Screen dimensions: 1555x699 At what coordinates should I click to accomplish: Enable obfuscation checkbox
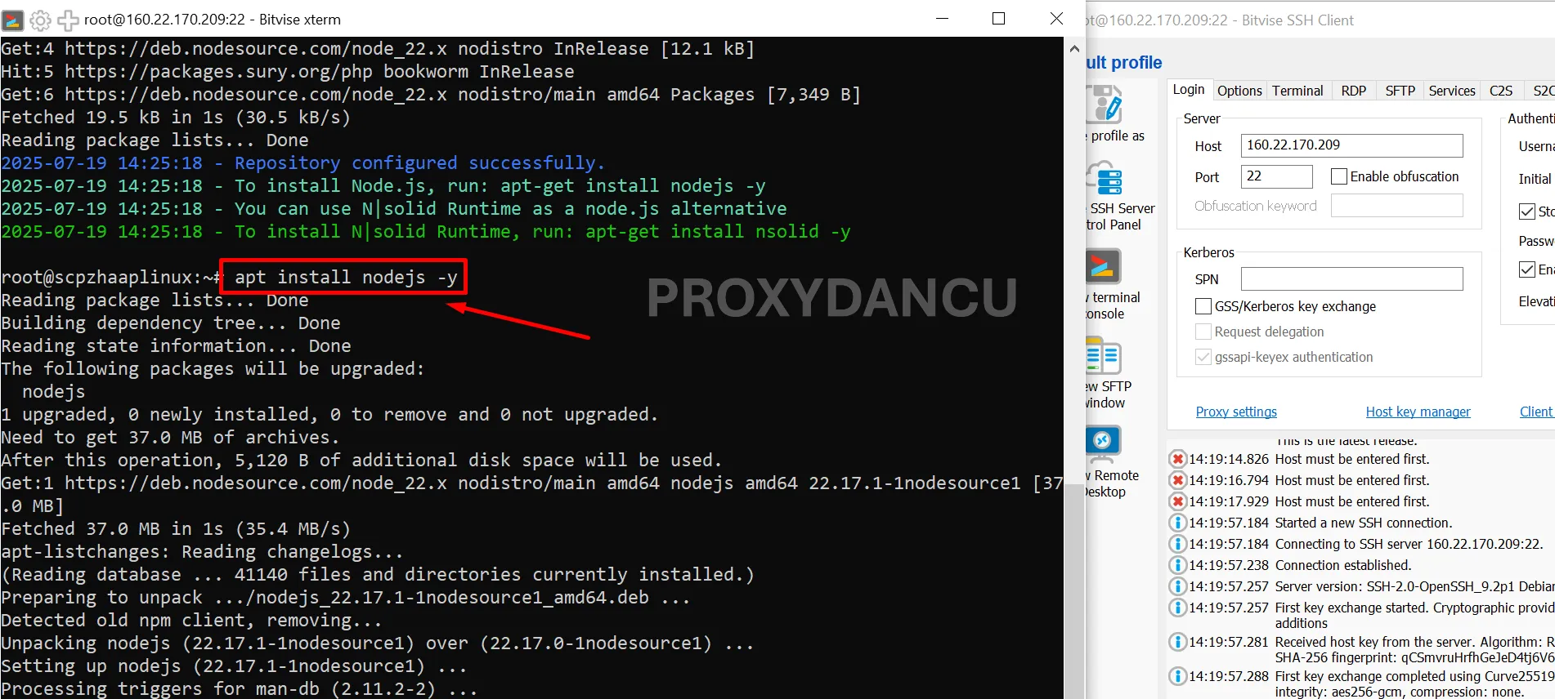click(1339, 176)
